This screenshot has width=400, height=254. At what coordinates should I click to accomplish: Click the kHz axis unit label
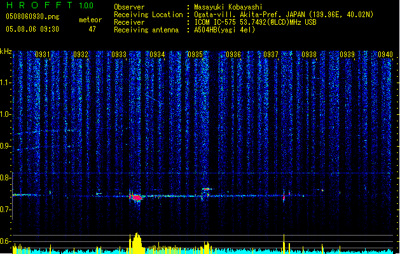click(6, 51)
